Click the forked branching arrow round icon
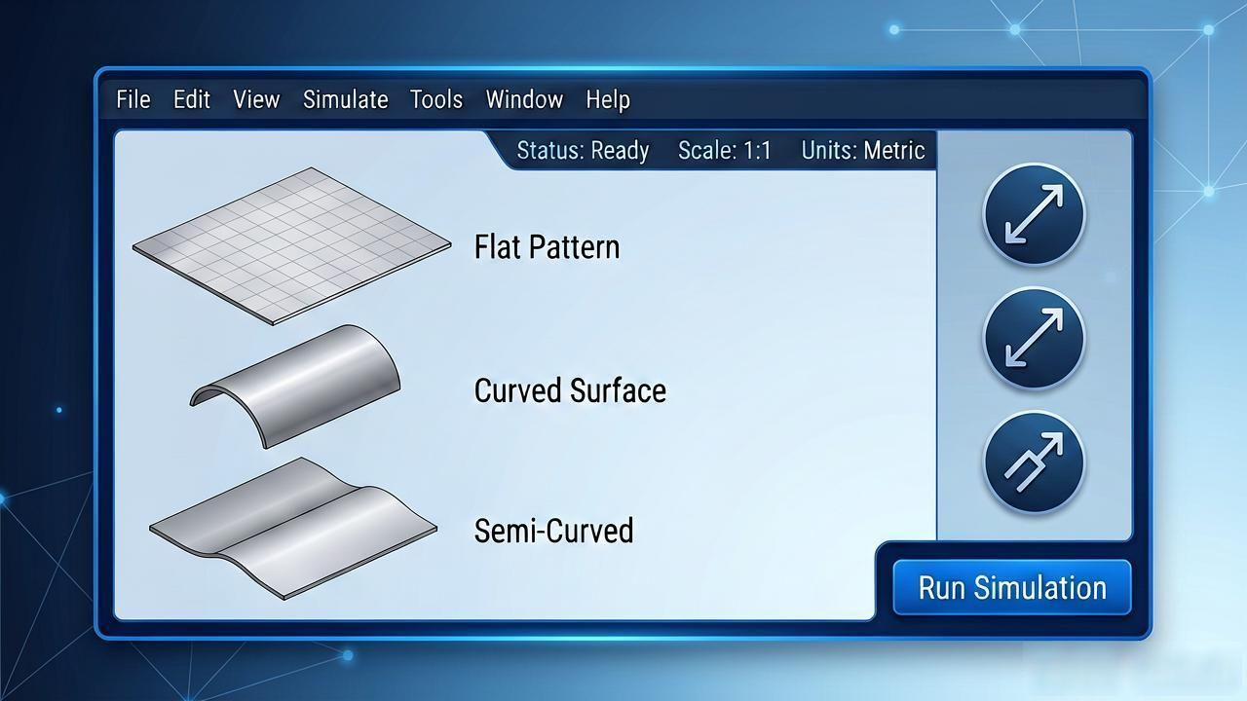 1034,461
